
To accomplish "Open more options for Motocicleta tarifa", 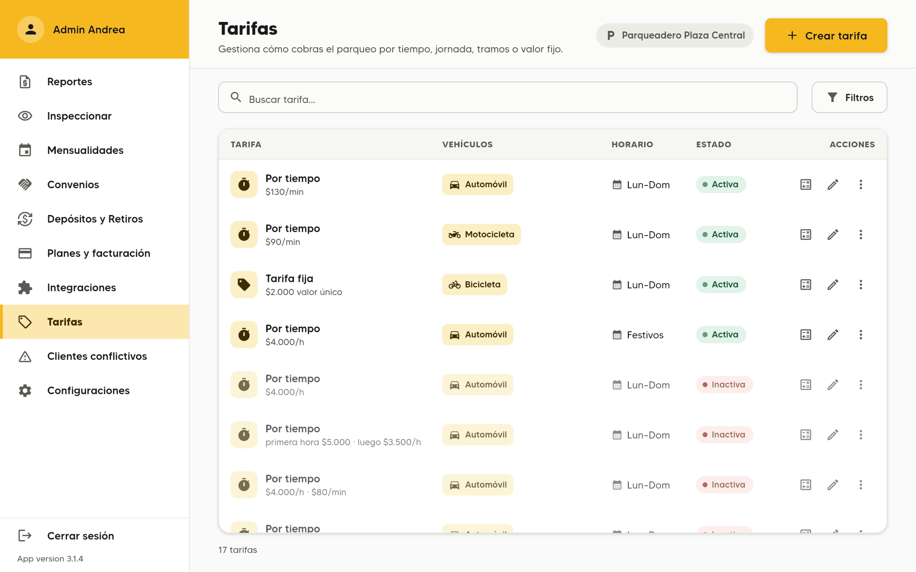I will coord(861,235).
